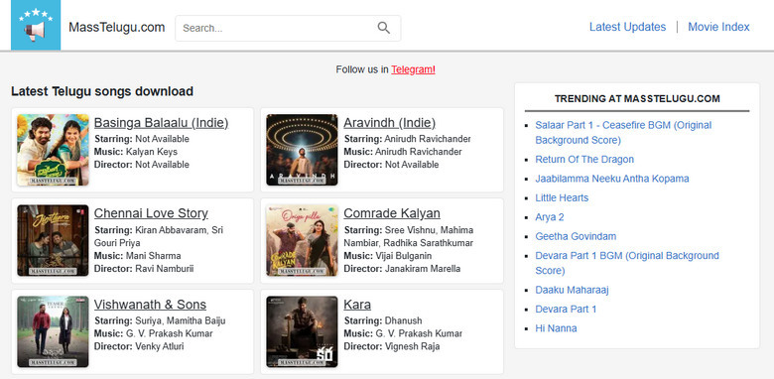Open the Latest Updates link
Viewport: 774px width, 379px height.
point(627,27)
